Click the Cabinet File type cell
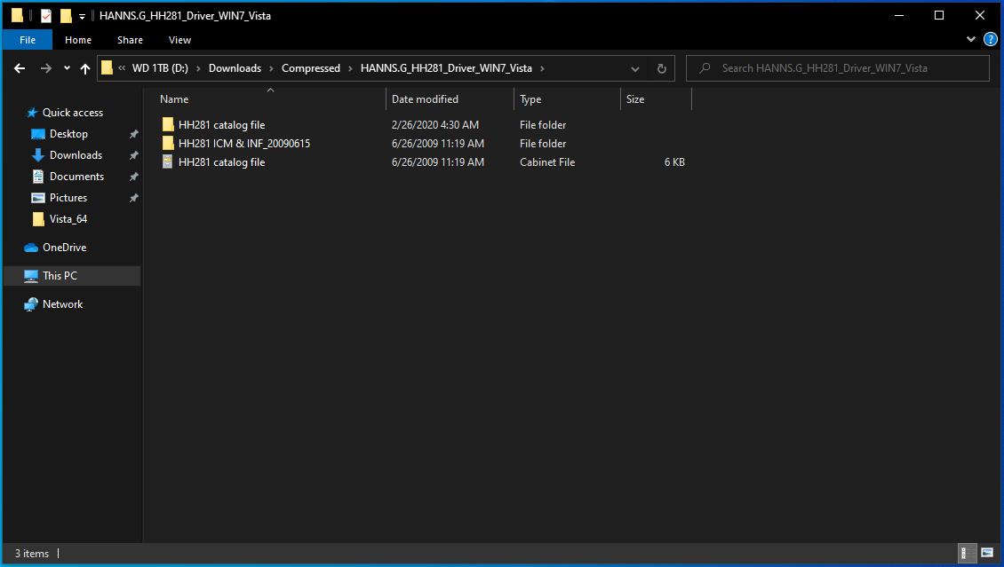 [547, 161]
